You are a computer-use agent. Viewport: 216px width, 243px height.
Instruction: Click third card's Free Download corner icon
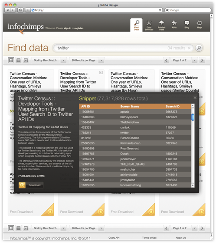151,211
